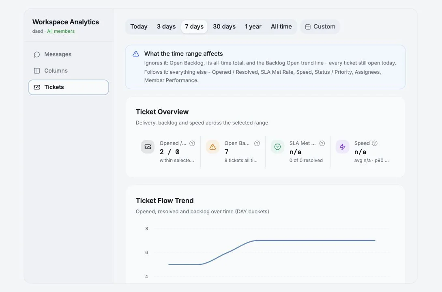Switch time range to 3 days
This screenshot has width=442, height=292.
[166, 26]
